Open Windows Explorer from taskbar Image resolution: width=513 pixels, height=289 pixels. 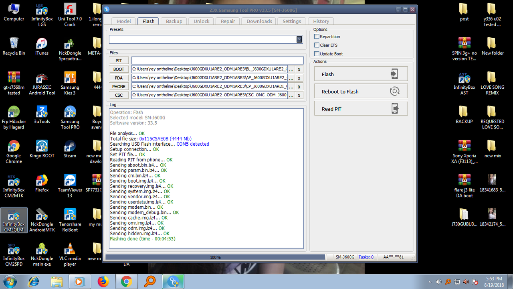pyautogui.click(x=57, y=281)
